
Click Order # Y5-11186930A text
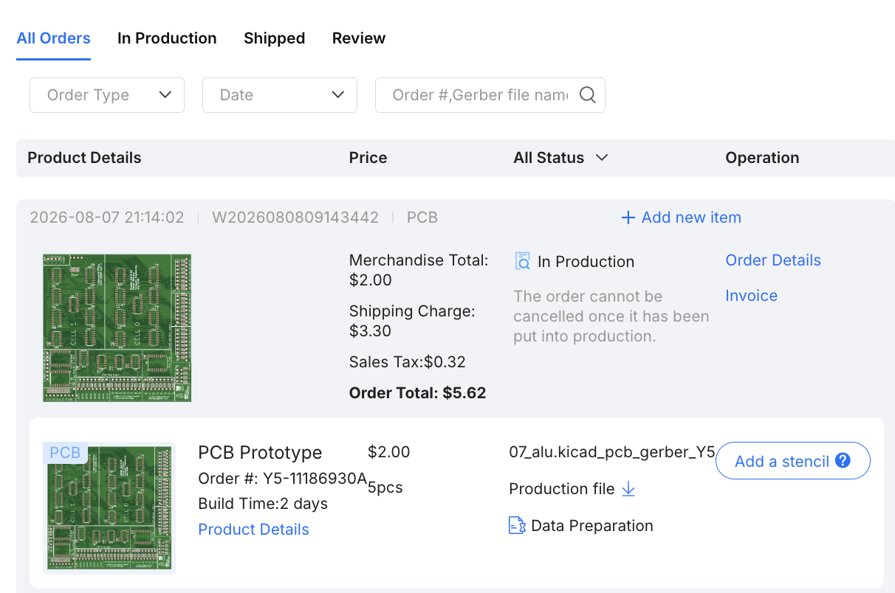(283, 479)
